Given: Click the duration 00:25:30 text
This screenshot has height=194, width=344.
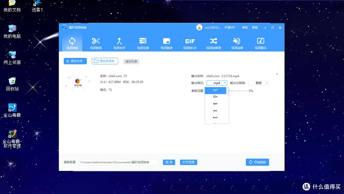Looking at the screenshot, I should pos(137,82).
